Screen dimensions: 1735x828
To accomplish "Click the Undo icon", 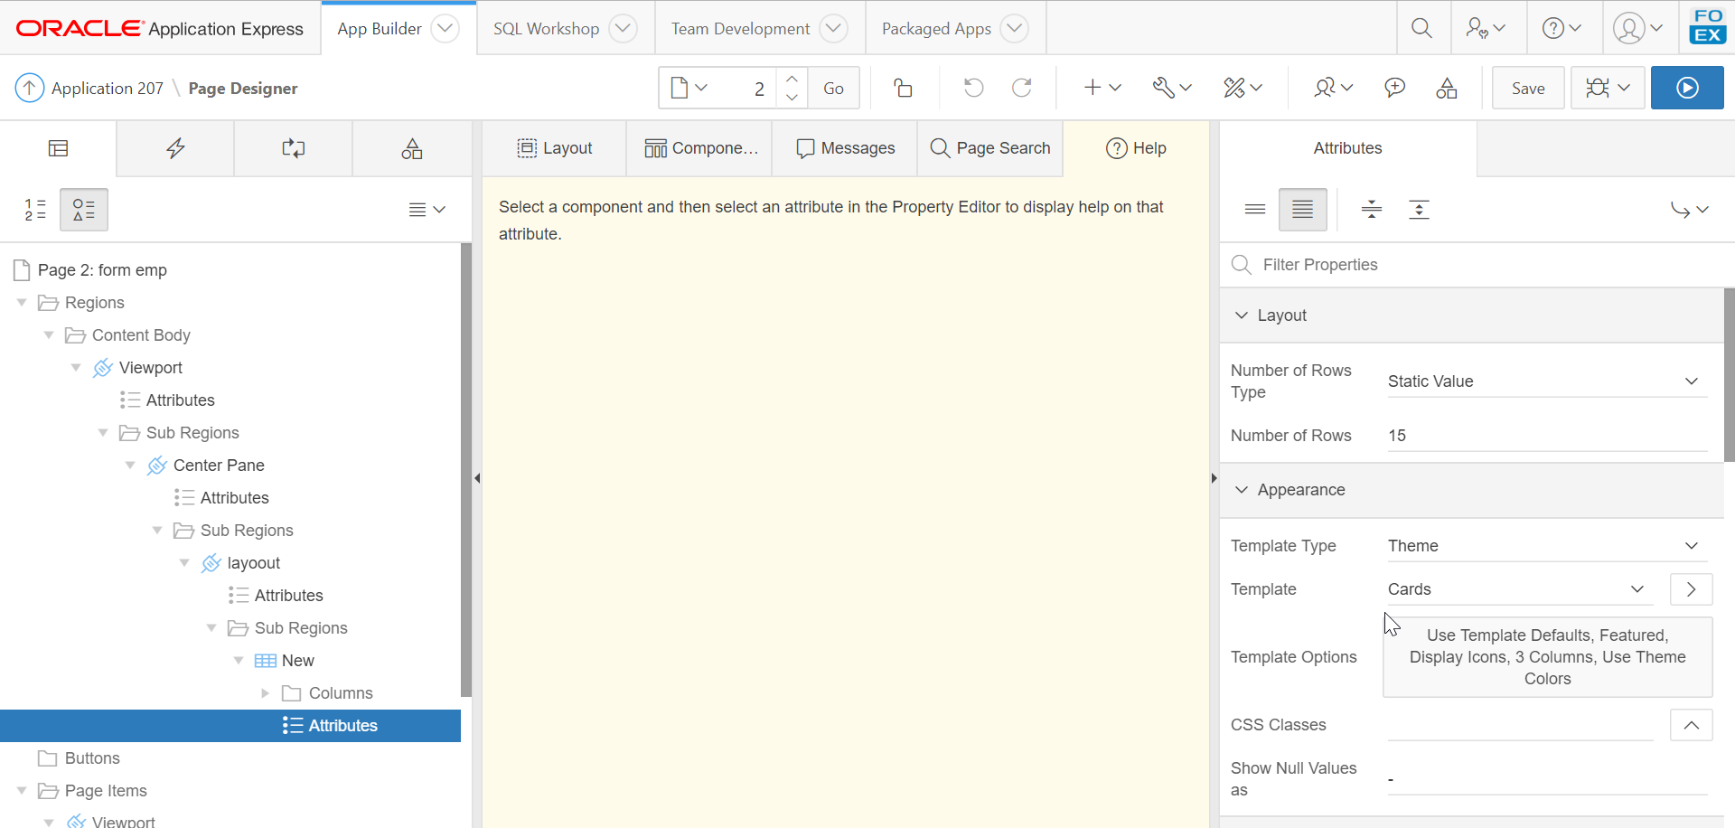I will 973,88.
